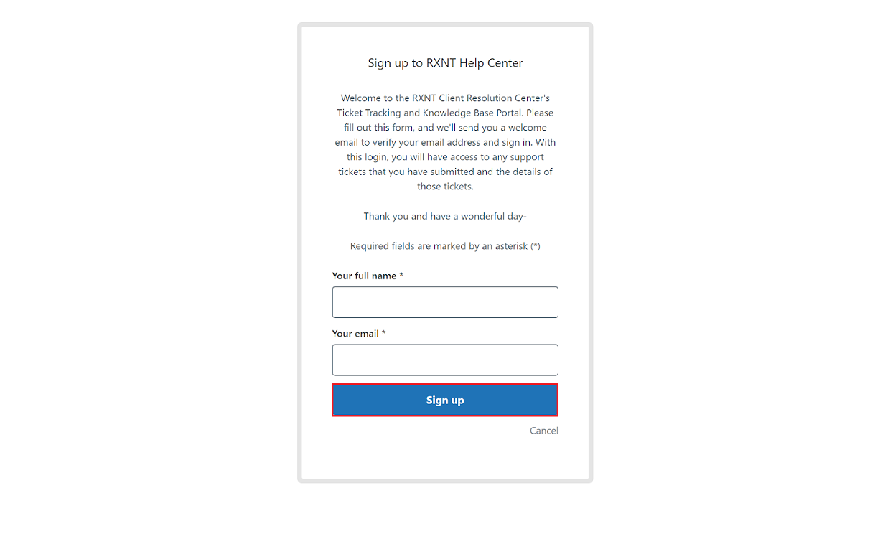Viewport: 893px width, 534px height.
Task: Focus the Your email input field
Action: click(445, 360)
